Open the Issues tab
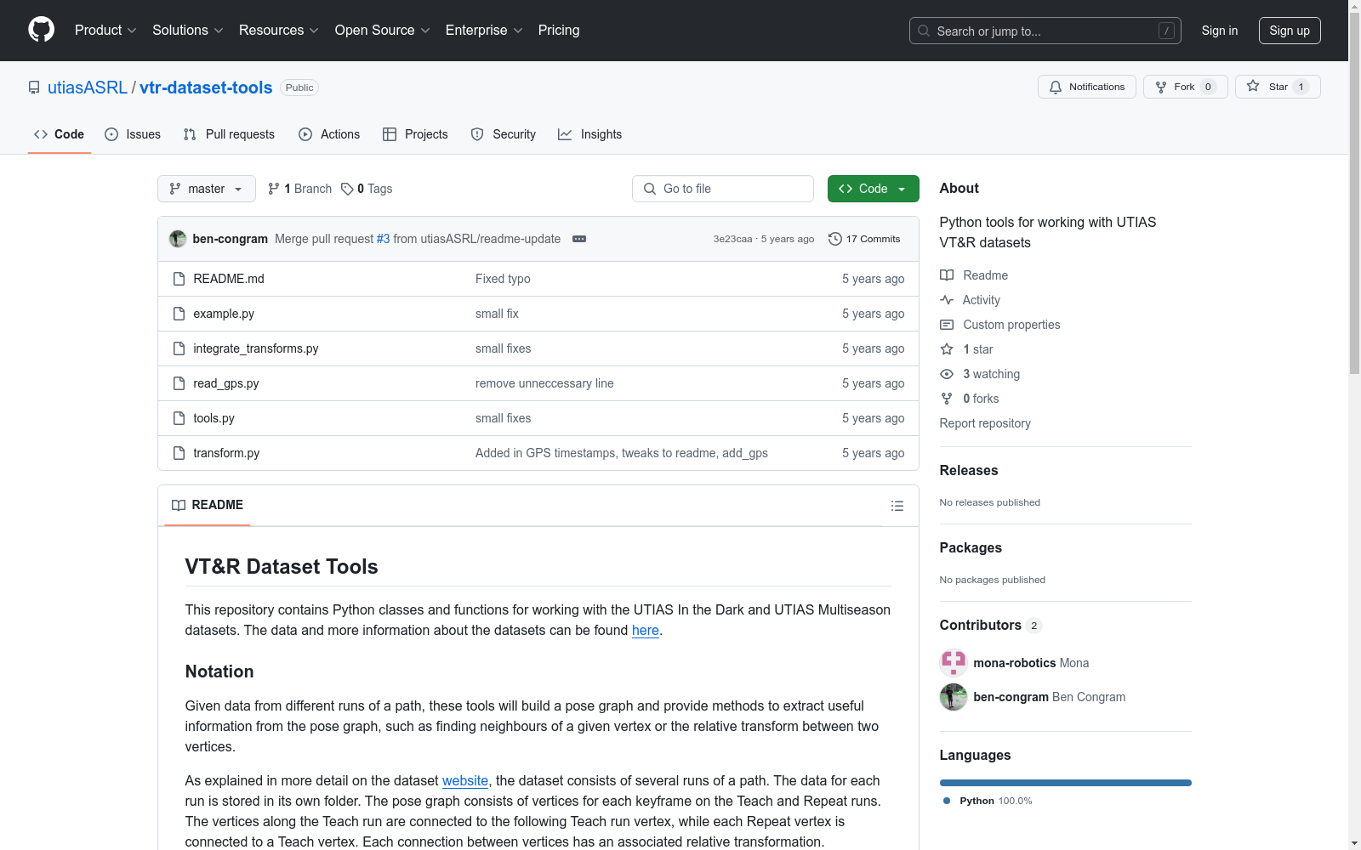 click(x=133, y=134)
